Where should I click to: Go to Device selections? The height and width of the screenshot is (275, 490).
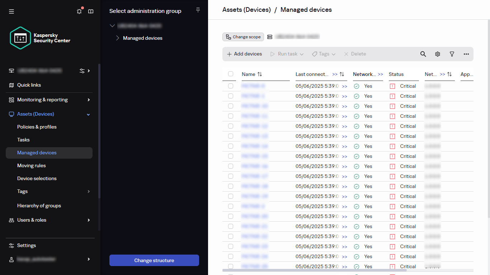[37, 178]
